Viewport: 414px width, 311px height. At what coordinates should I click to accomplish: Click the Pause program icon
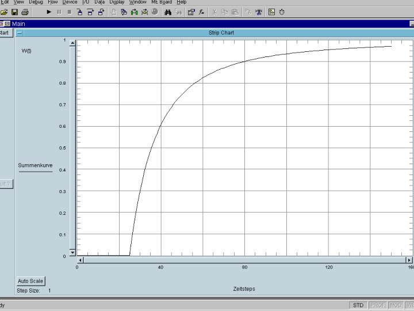(59, 12)
